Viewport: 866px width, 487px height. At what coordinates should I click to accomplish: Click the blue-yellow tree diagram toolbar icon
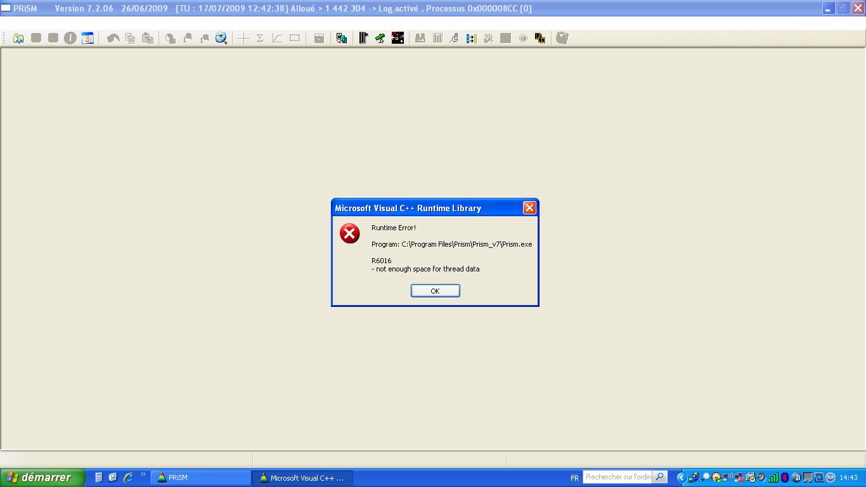coord(471,38)
